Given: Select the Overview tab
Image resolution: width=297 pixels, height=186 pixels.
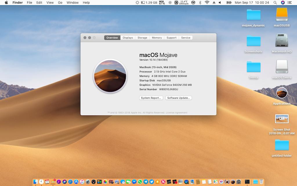Looking at the screenshot, I should 112,37.
